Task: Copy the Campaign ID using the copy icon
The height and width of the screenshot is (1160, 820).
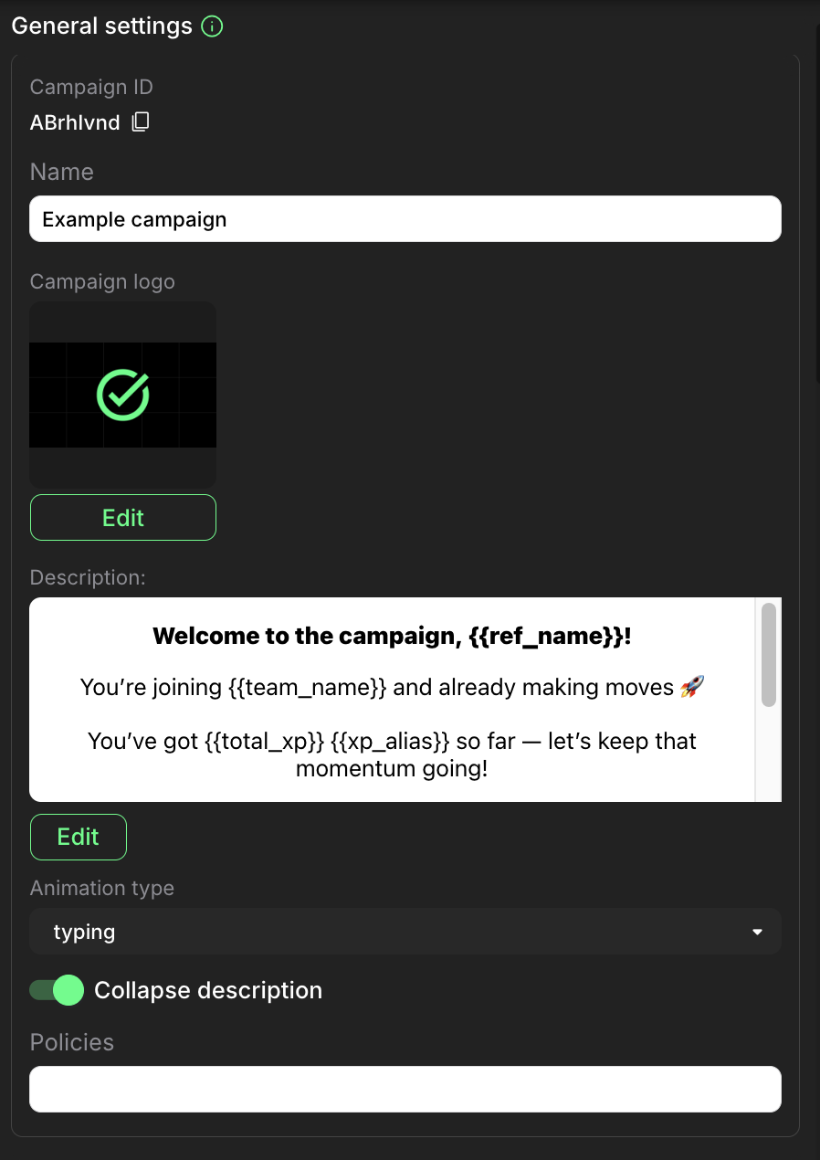Action: pos(141,122)
